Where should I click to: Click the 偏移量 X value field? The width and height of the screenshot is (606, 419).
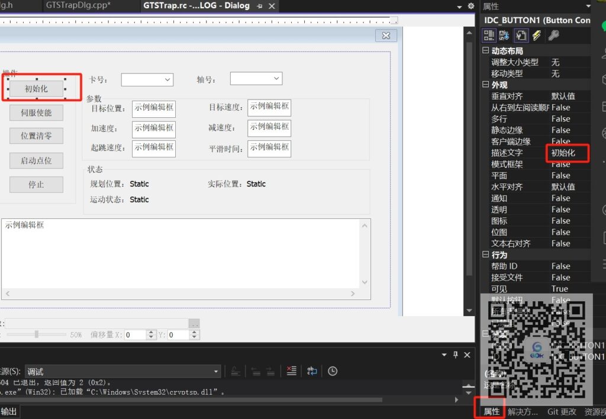(x=136, y=335)
